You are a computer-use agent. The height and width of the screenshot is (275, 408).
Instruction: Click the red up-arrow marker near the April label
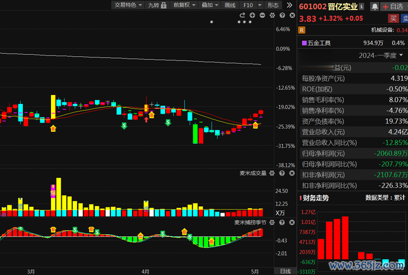[146, 119]
